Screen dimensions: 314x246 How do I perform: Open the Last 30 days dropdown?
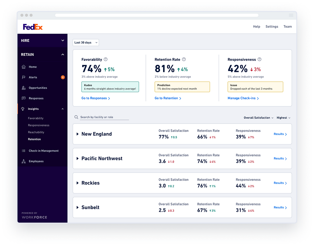[x=85, y=42]
